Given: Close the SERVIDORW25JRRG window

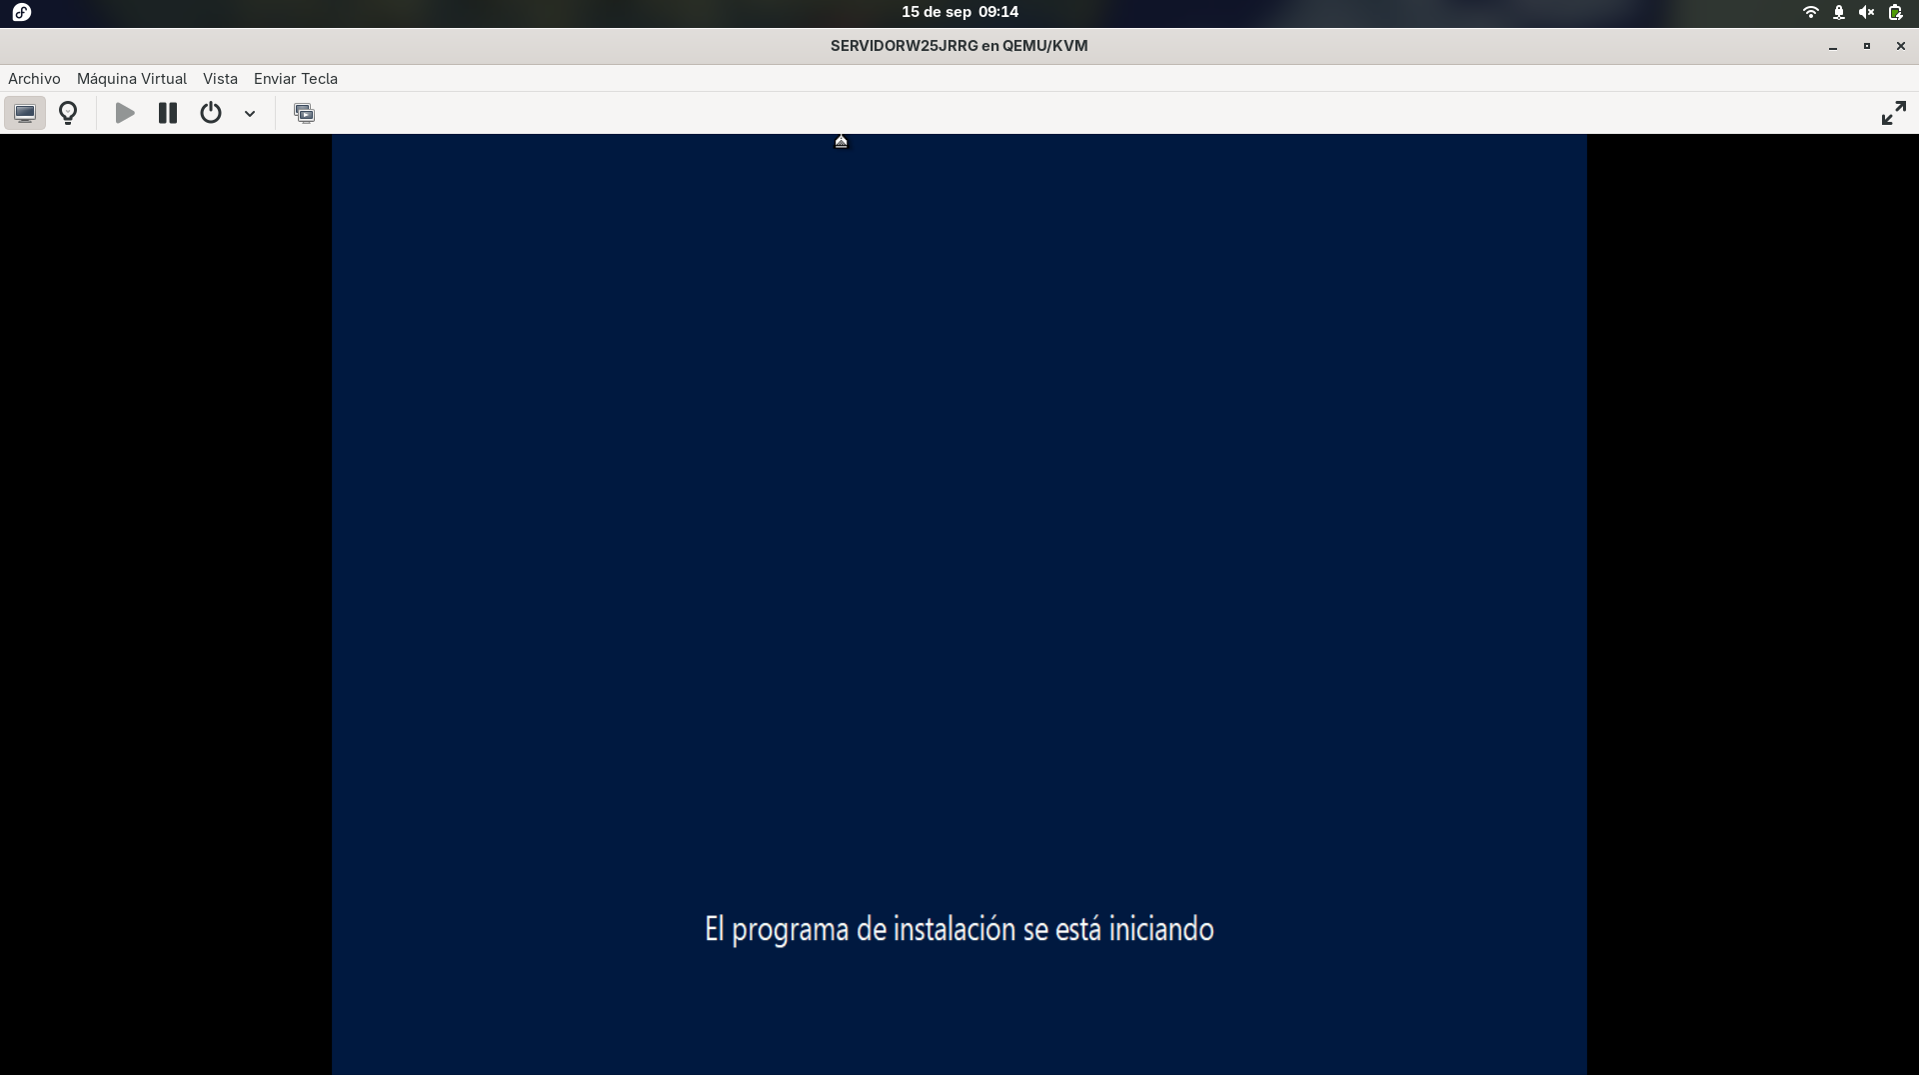Looking at the screenshot, I should point(1900,46).
